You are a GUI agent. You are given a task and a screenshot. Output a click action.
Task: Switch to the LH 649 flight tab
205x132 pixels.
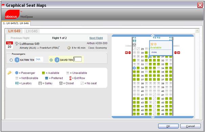coord(14,31)
